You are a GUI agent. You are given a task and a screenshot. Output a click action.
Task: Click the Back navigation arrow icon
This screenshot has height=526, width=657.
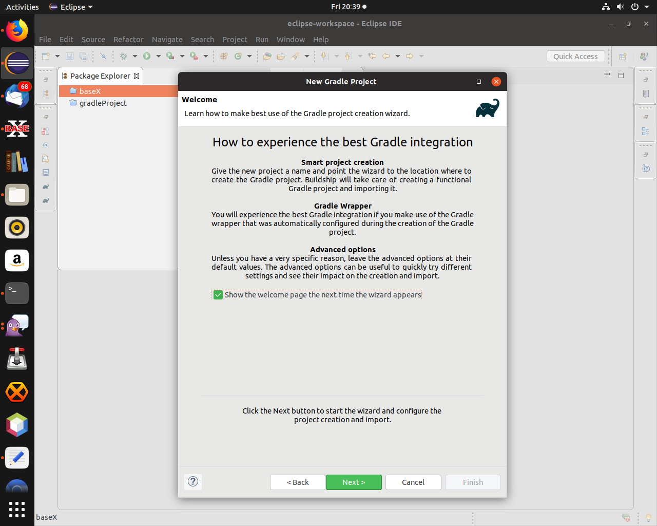pyautogui.click(x=386, y=56)
